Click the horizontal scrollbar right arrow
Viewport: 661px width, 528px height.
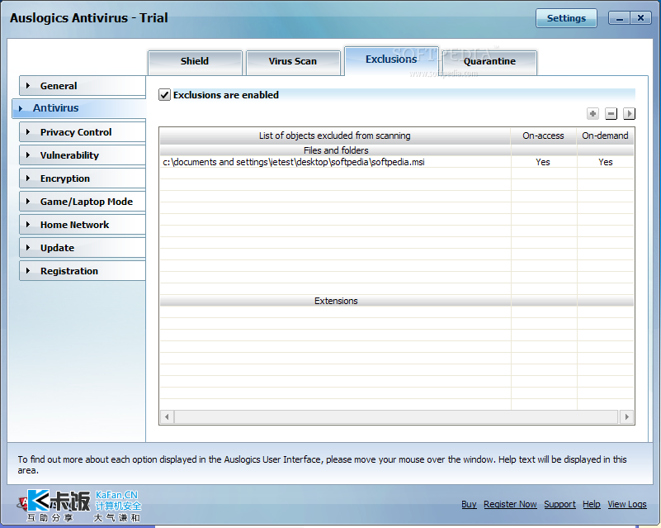pyautogui.click(x=627, y=417)
